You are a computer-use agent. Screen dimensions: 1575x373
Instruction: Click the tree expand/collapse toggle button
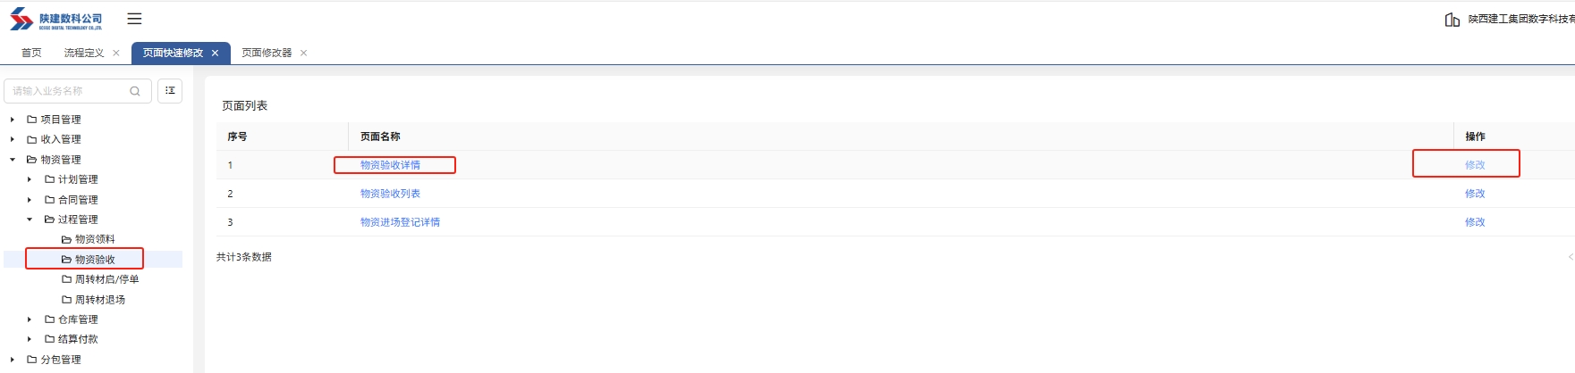[x=170, y=91]
